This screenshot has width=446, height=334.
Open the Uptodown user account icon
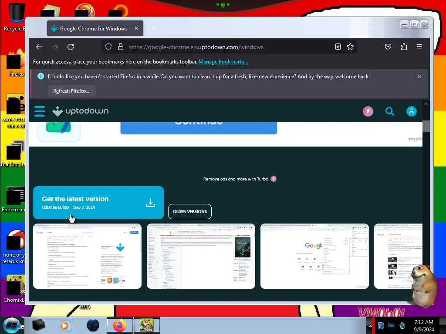(x=411, y=111)
